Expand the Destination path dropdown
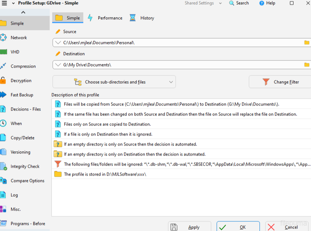 pos(58,65)
